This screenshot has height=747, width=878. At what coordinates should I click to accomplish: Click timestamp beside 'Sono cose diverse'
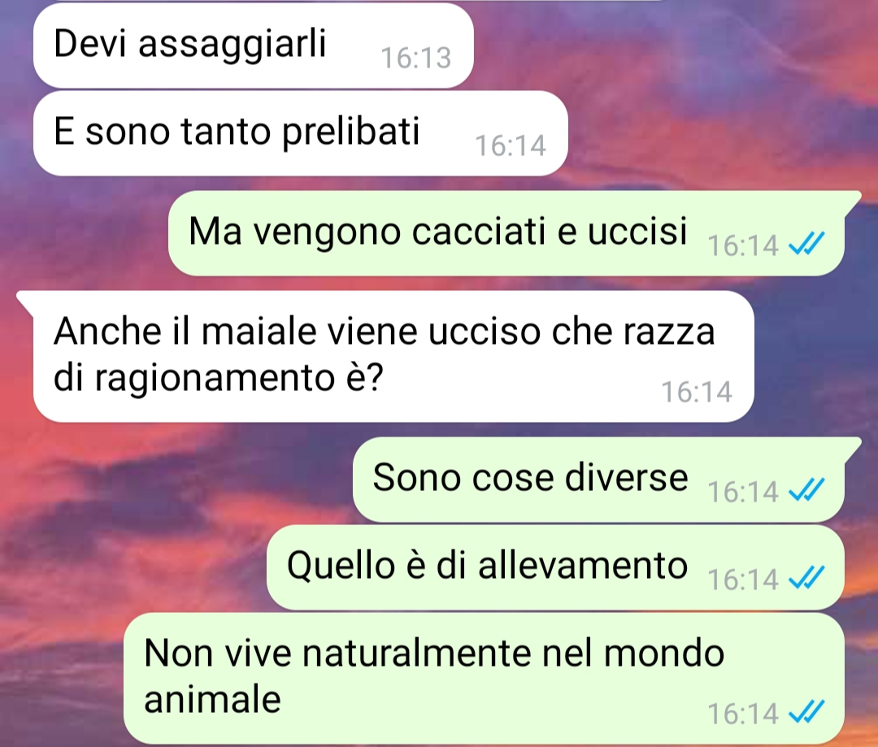coord(743,492)
